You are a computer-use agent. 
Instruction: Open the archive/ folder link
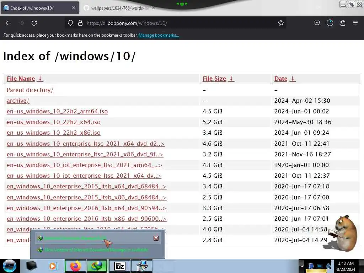coord(18,101)
